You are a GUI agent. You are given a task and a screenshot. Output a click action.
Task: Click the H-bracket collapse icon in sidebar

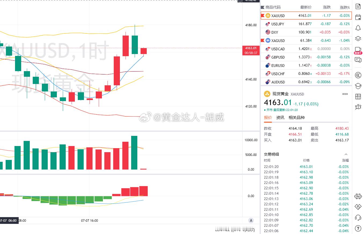358,196
